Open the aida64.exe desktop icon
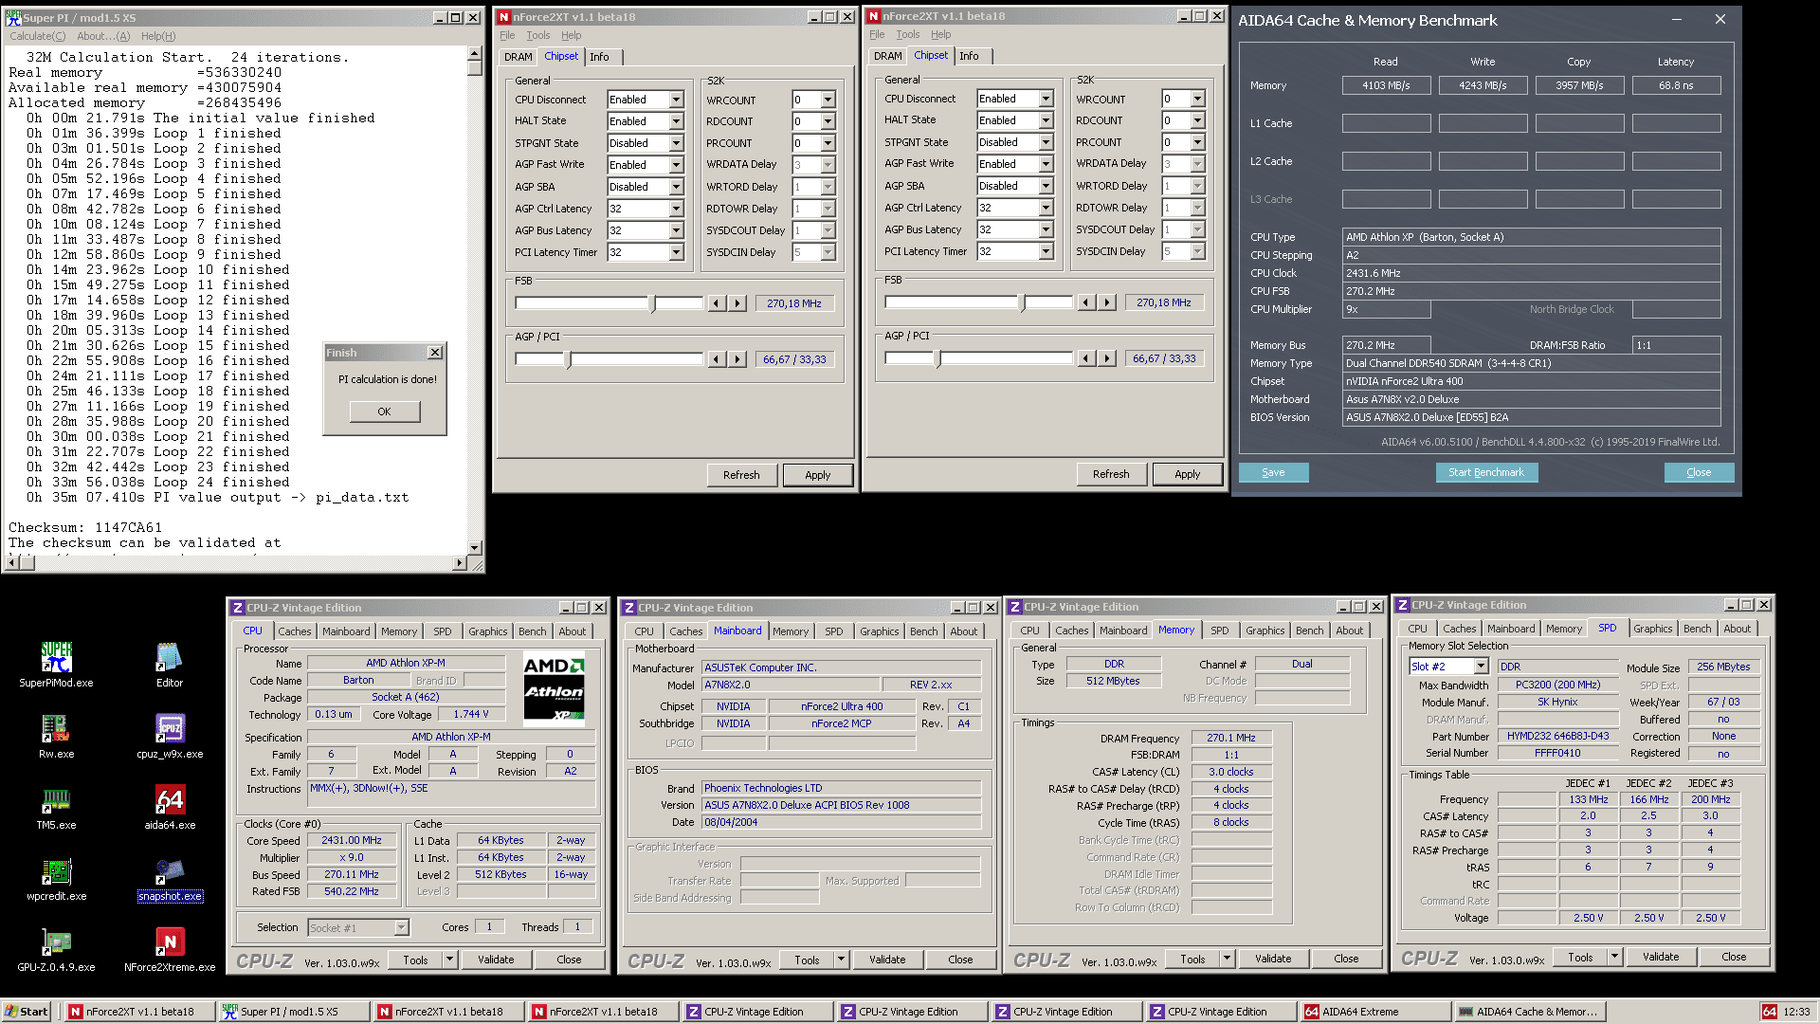1820x1024 pixels. pos(170,806)
